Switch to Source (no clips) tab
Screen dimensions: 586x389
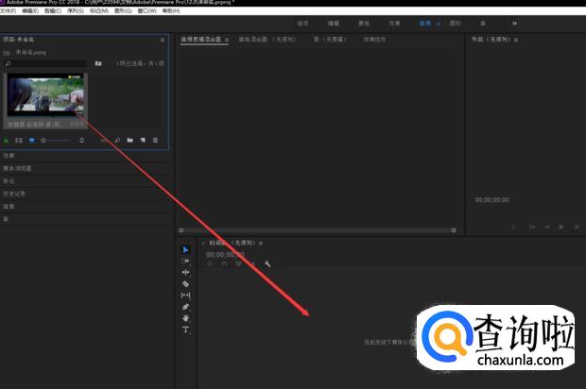pos(330,40)
